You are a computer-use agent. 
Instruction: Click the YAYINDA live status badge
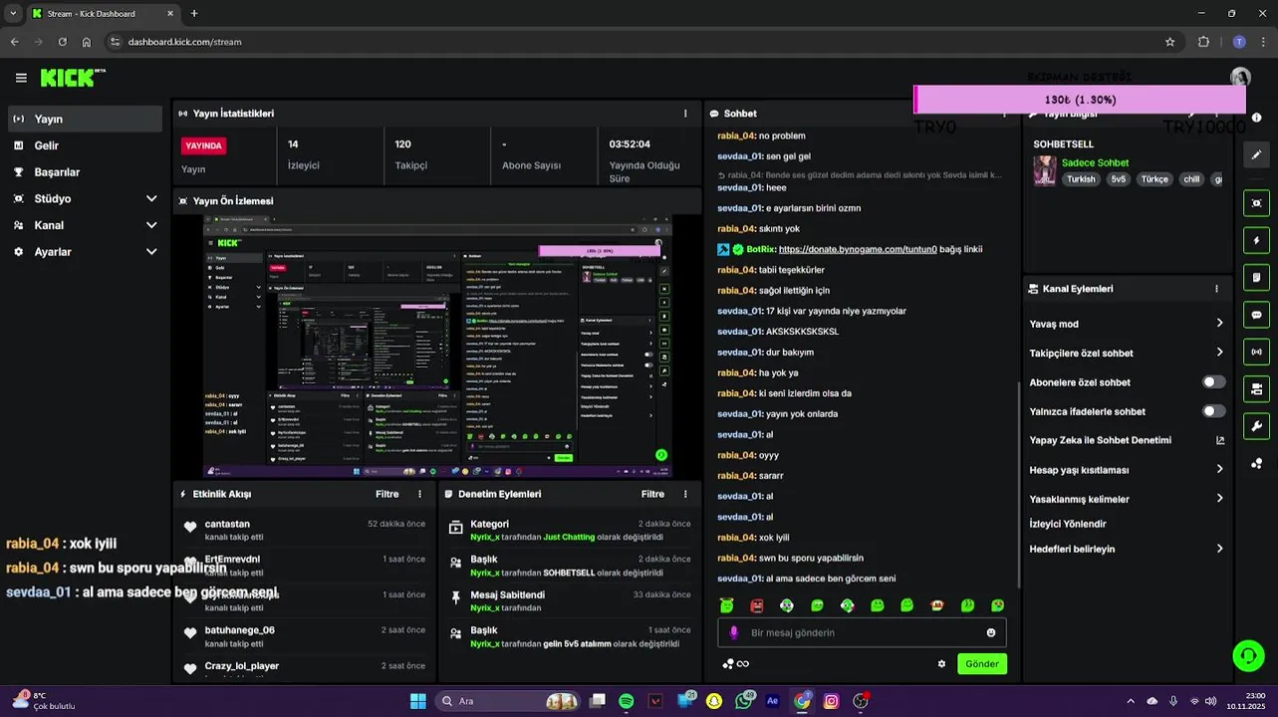[203, 145]
